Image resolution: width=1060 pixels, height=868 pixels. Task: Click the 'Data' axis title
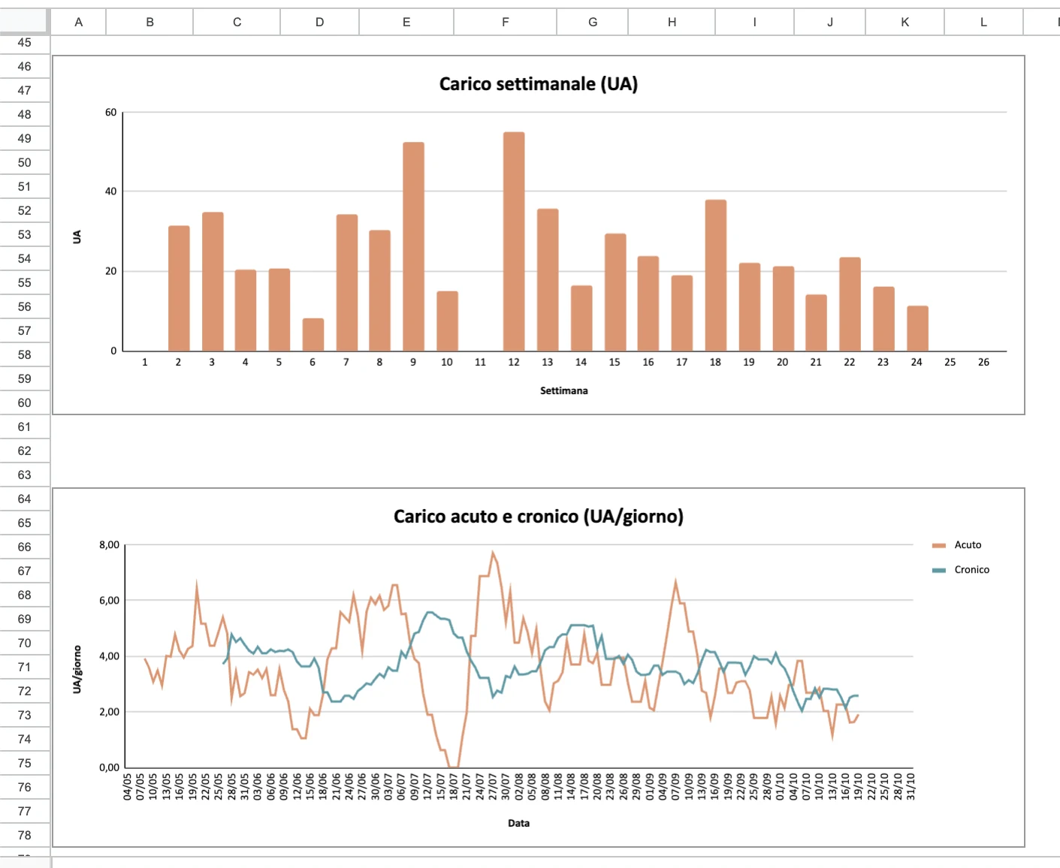click(x=518, y=823)
